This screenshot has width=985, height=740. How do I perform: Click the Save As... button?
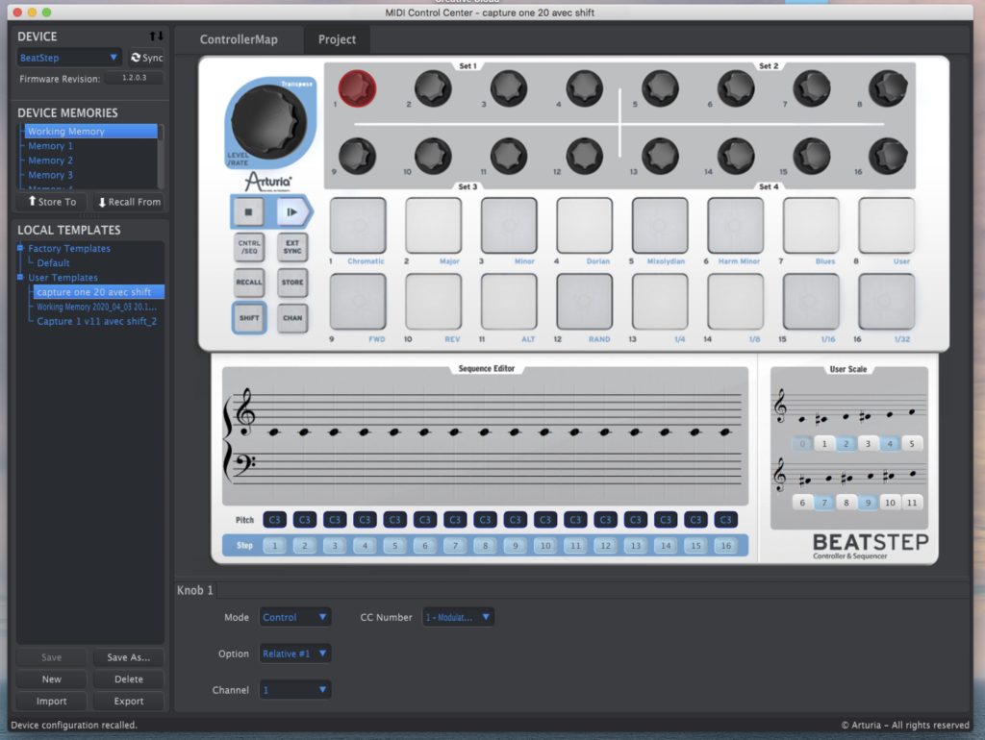[129, 657]
